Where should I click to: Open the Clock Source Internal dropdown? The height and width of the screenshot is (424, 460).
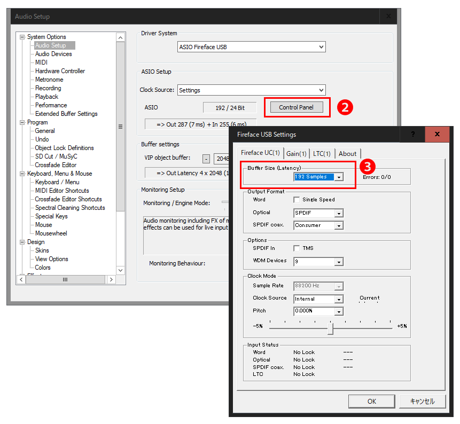[338, 299]
